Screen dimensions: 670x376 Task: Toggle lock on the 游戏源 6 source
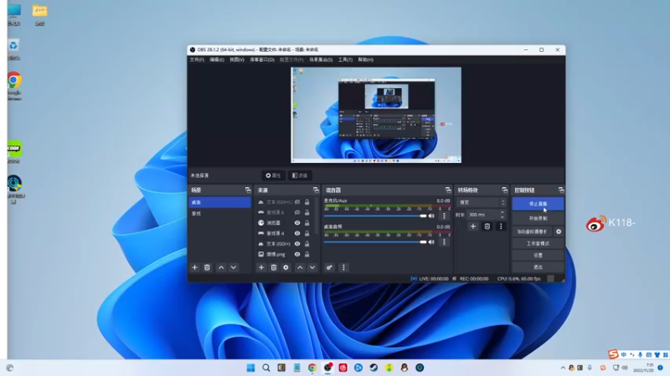[307, 212]
